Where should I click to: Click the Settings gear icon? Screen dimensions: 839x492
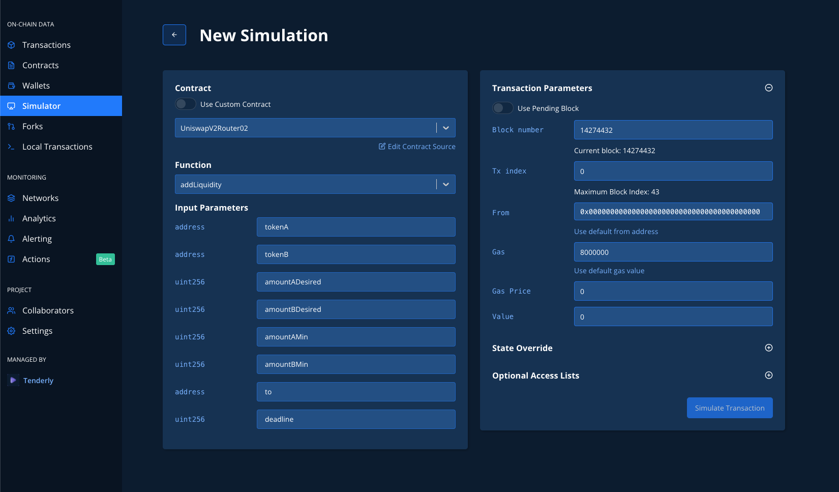tap(11, 331)
